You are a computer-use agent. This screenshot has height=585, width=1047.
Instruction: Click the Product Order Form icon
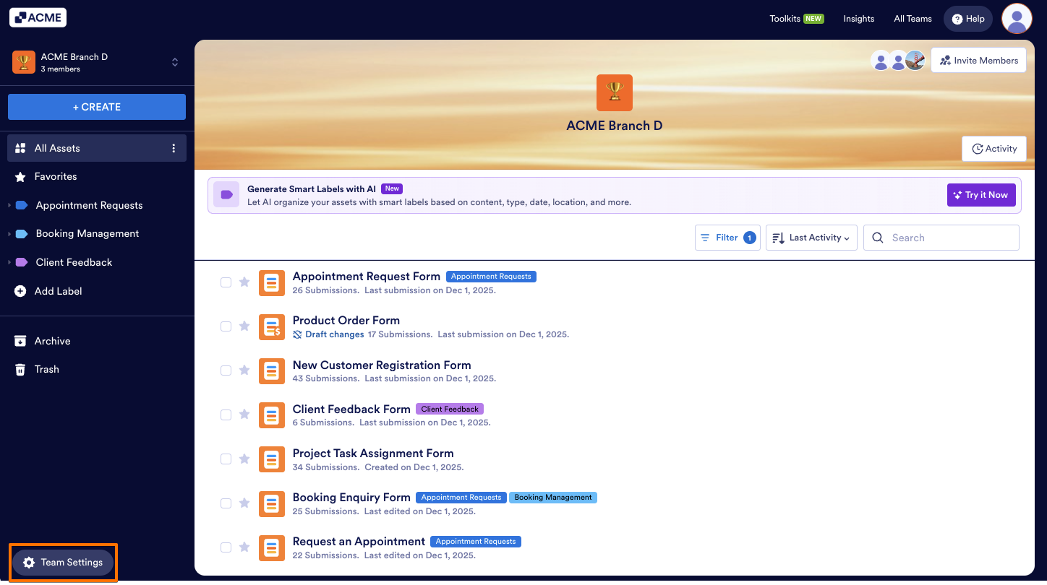click(x=272, y=326)
